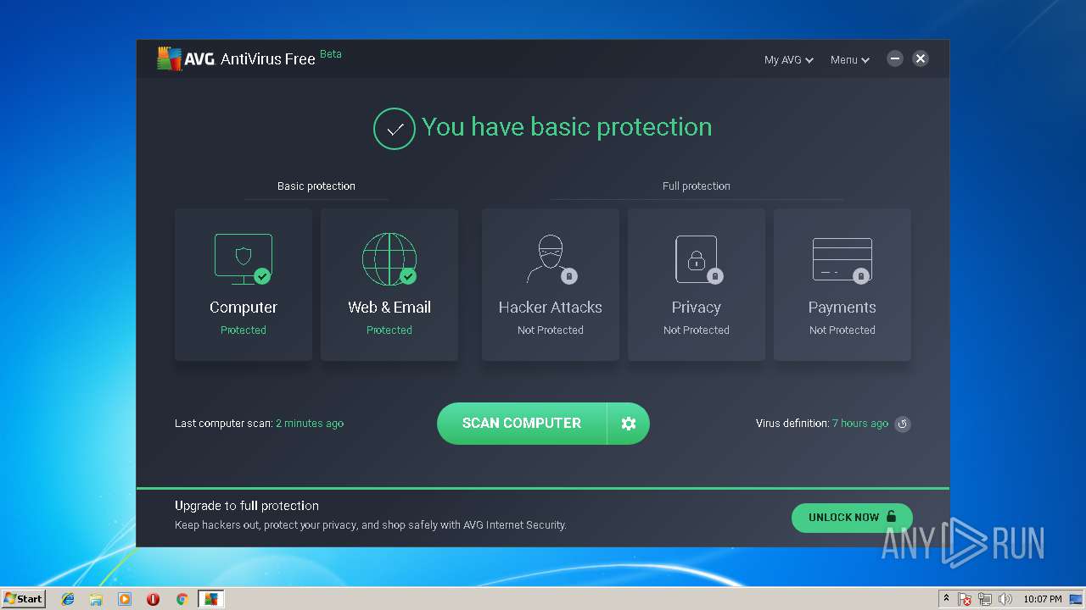
Task: Open the Web & Email globe tile
Action: (x=389, y=285)
